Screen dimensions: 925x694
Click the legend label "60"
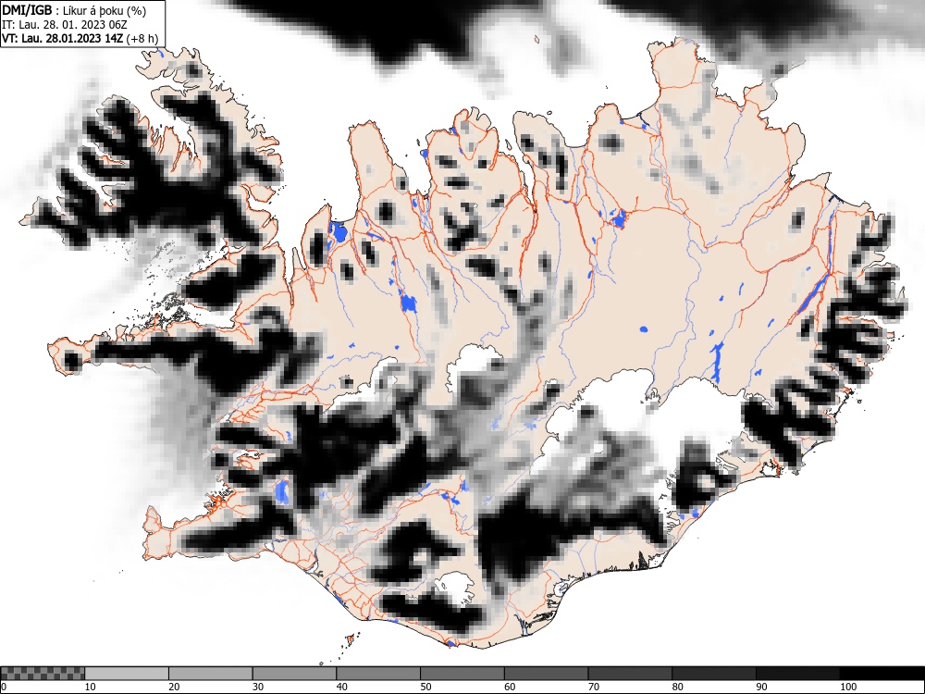510,687
